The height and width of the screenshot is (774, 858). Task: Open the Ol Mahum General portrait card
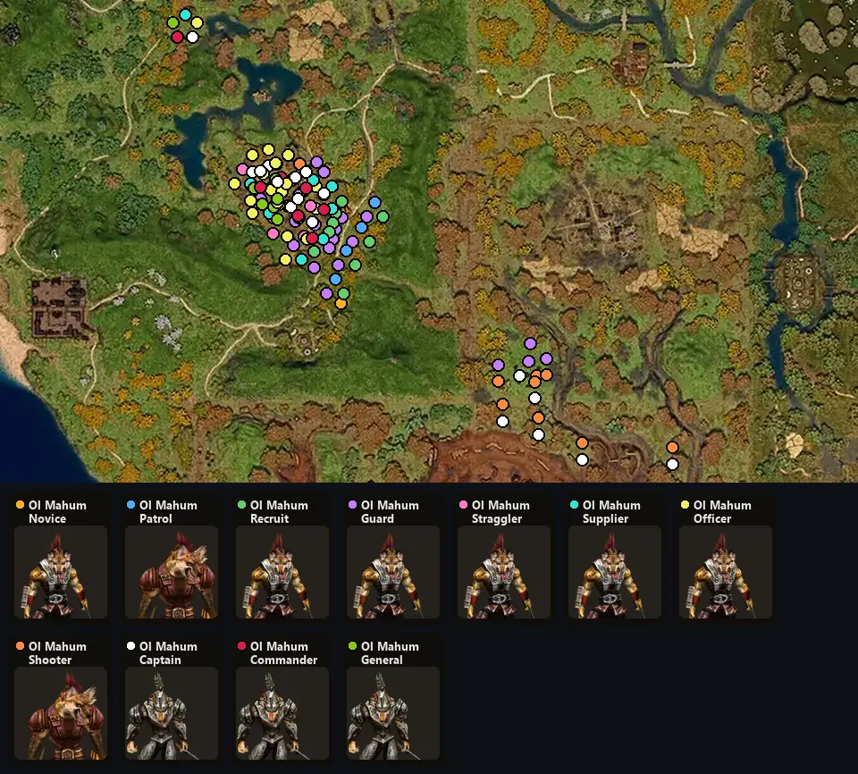pyautogui.click(x=393, y=713)
